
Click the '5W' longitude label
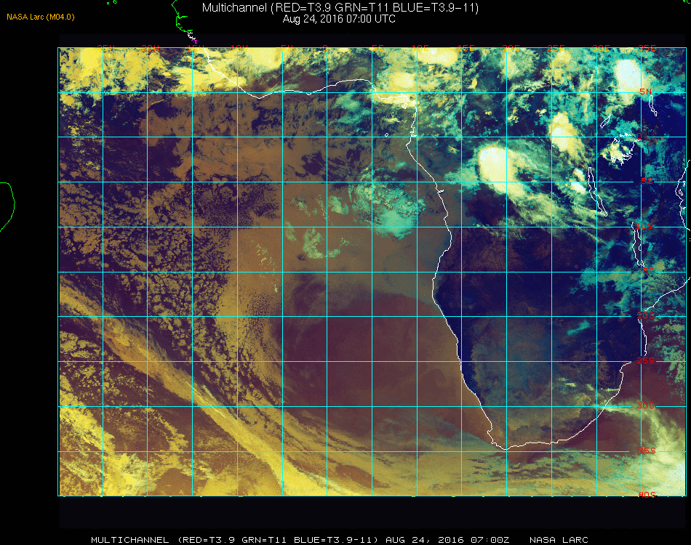pyautogui.click(x=287, y=48)
